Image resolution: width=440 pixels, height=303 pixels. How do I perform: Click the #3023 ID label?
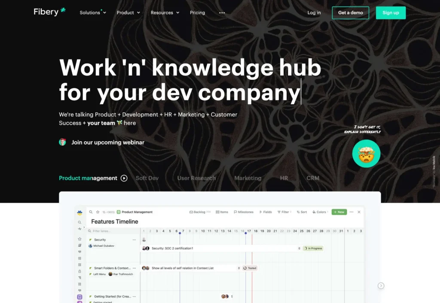pos(109,212)
